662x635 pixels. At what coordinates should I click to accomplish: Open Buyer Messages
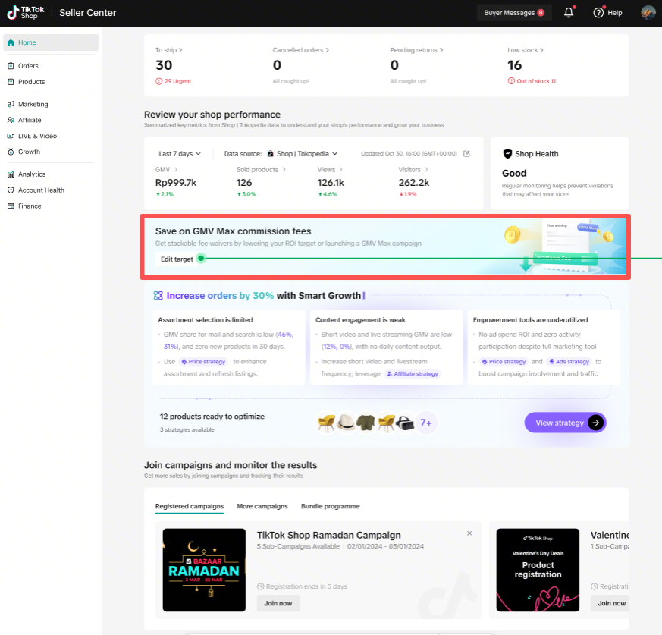click(x=514, y=13)
